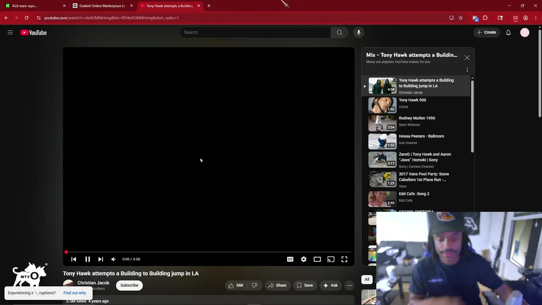The height and width of the screenshot is (305, 542).
Task: Pause the video
Action: click(x=88, y=259)
